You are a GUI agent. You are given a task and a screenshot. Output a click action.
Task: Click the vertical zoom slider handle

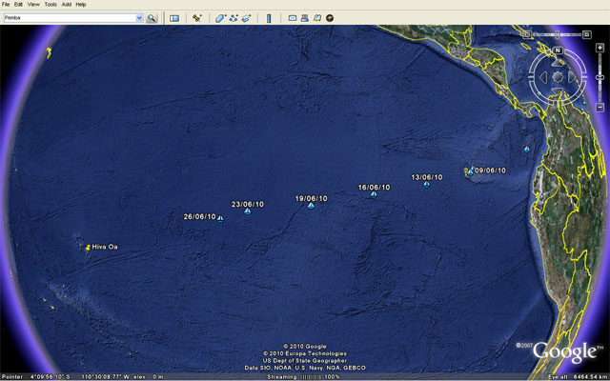coord(600,78)
